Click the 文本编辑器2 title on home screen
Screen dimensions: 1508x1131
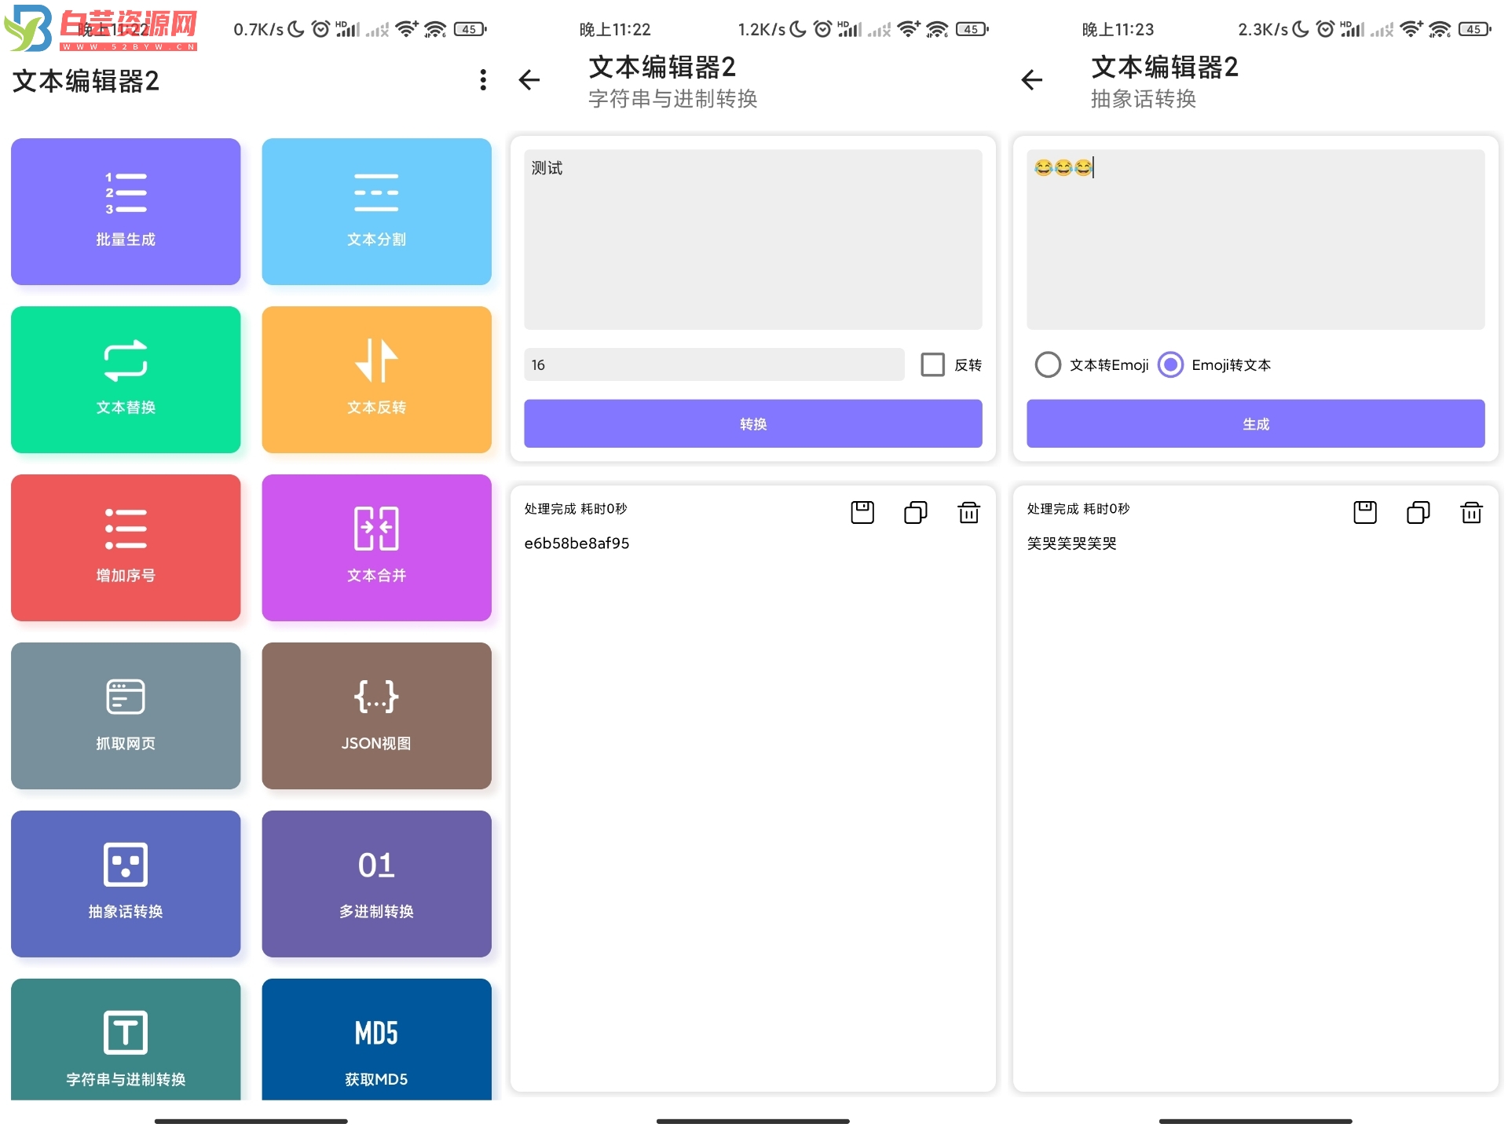(x=86, y=81)
